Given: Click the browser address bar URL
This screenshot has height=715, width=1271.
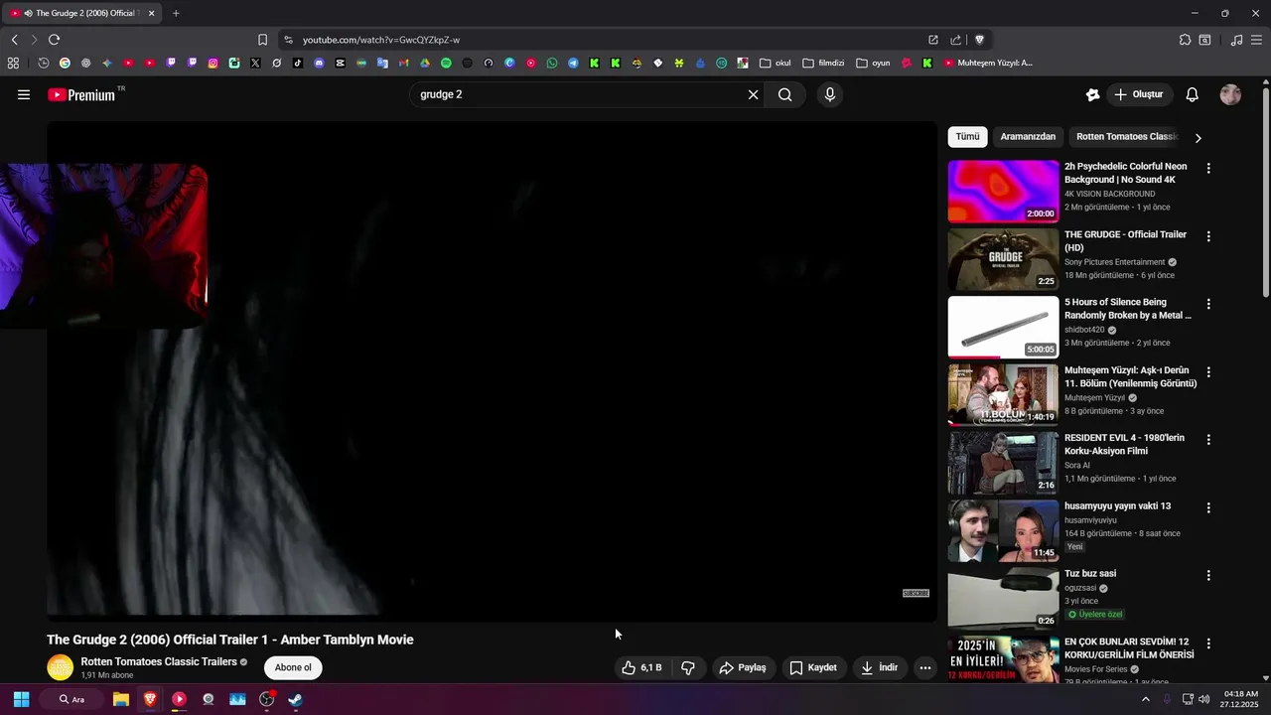Looking at the screenshot, I should 381,40.
